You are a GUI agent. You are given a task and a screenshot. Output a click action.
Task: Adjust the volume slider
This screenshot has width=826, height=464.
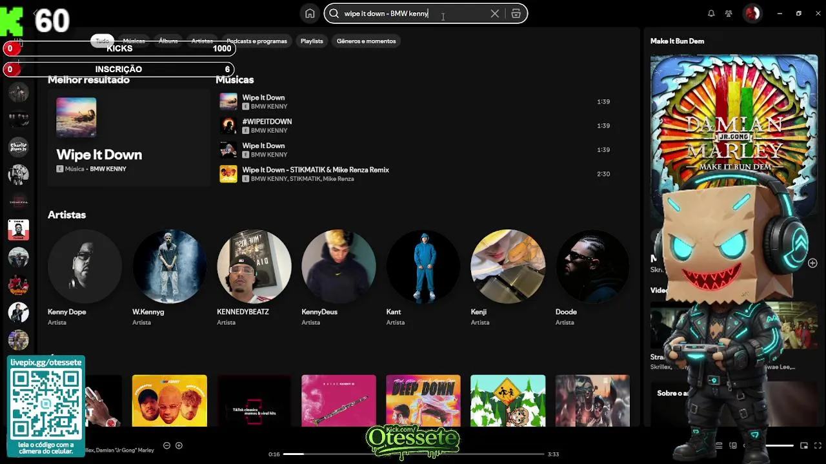(x=780, y=445)
